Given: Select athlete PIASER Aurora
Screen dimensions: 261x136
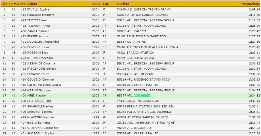Looking at the screenshot, I should pyautogui.click(x=38, y=36).
